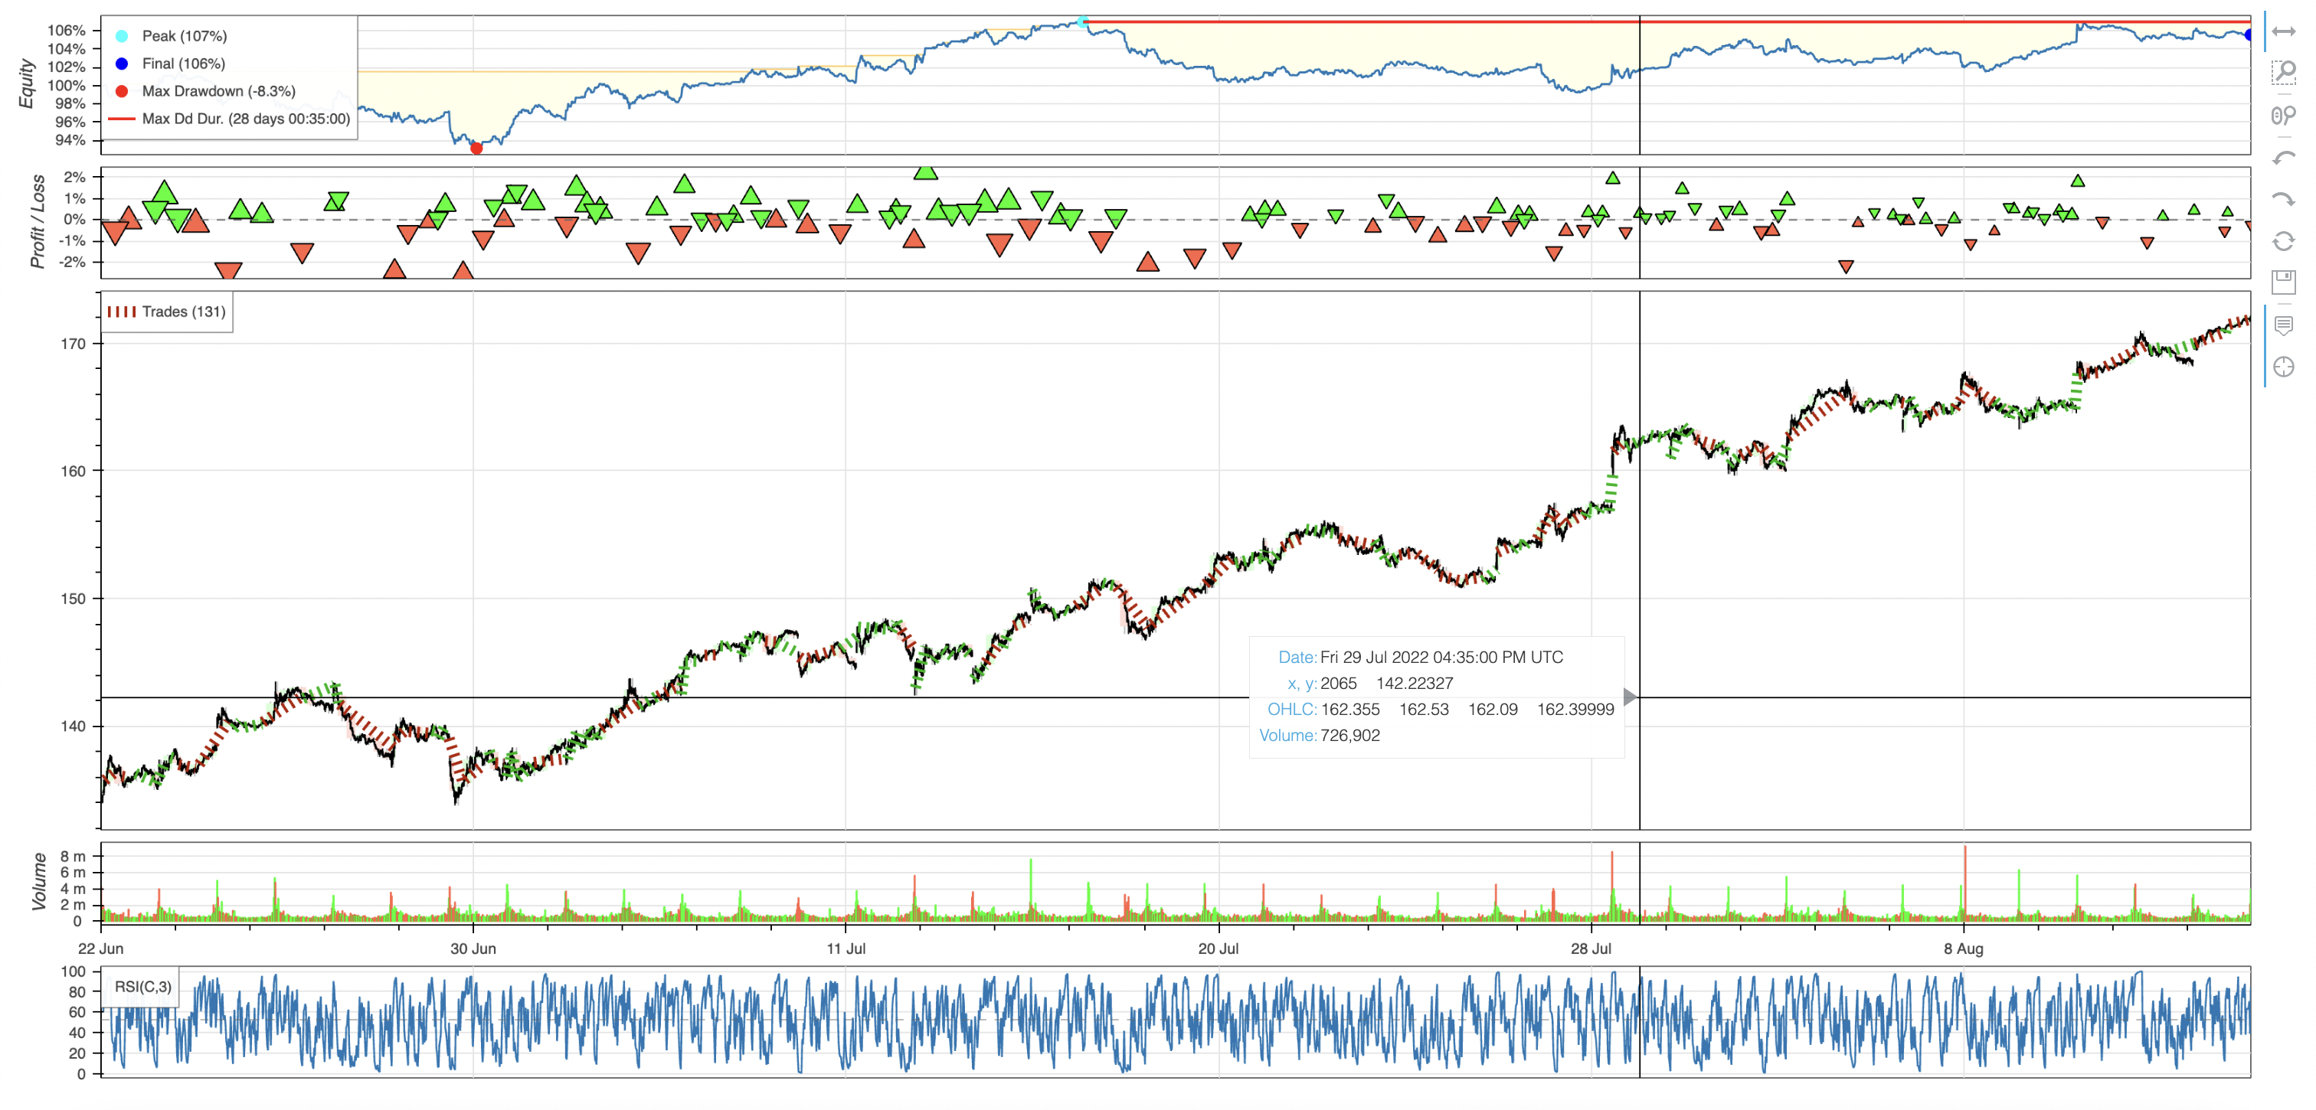The width and height of the screenshot is (2316, 1110).
Task: Enable the wheel zoom tool
Action: (x=2283, y=115)
